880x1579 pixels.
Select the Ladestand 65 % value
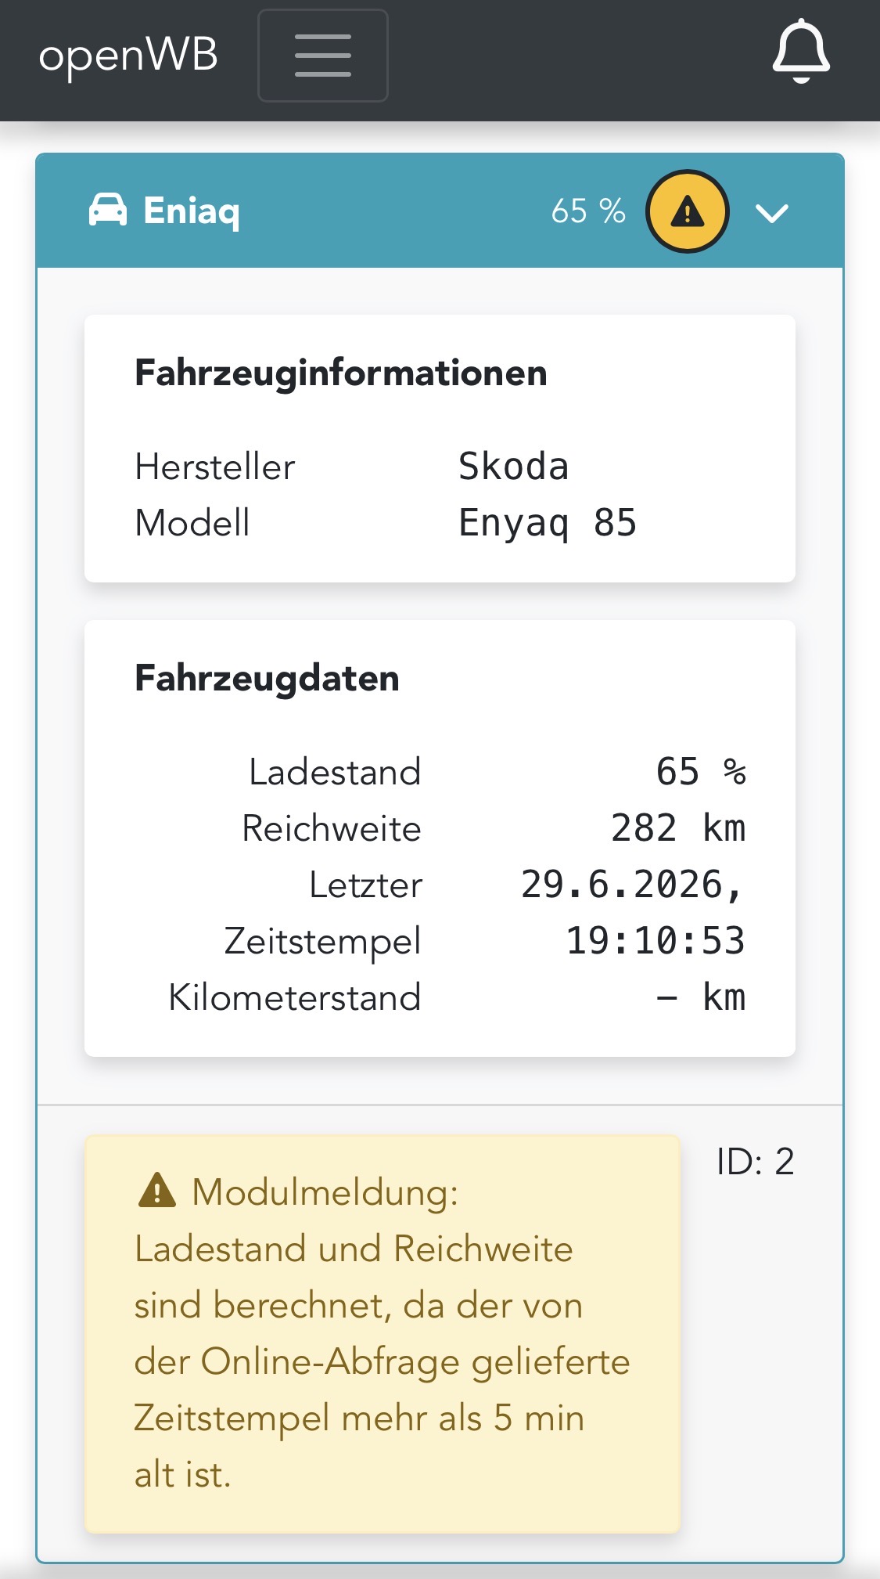tap(701, 772)
